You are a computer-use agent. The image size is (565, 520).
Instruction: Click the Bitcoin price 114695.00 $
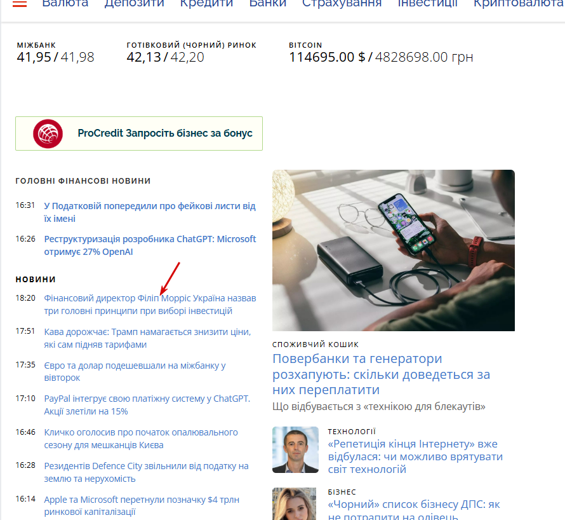[327, 57]
